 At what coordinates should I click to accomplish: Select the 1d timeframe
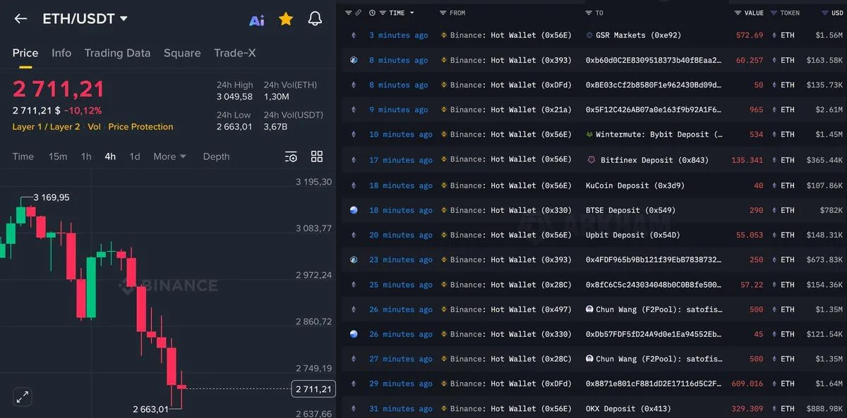(x=134, y=156)
